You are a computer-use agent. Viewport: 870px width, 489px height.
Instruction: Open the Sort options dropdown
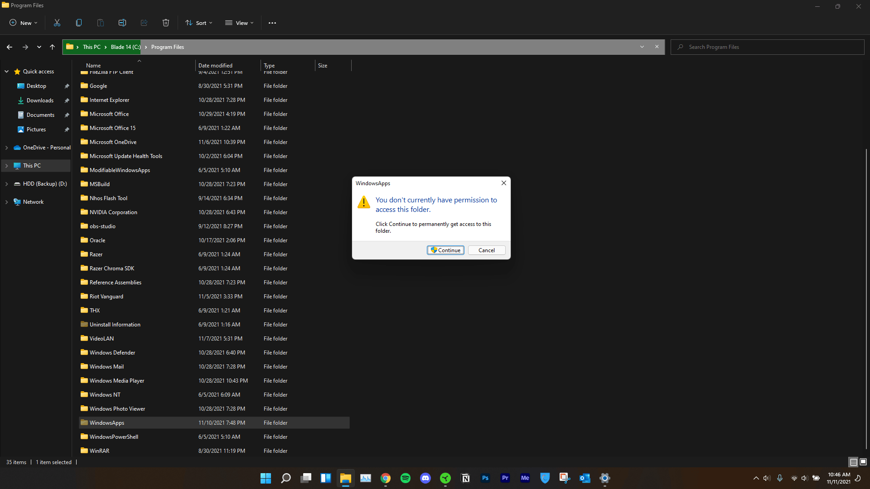pos(199,23)
